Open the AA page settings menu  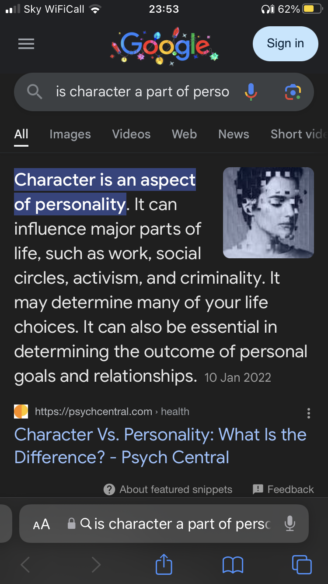click(x=42, y=524)
